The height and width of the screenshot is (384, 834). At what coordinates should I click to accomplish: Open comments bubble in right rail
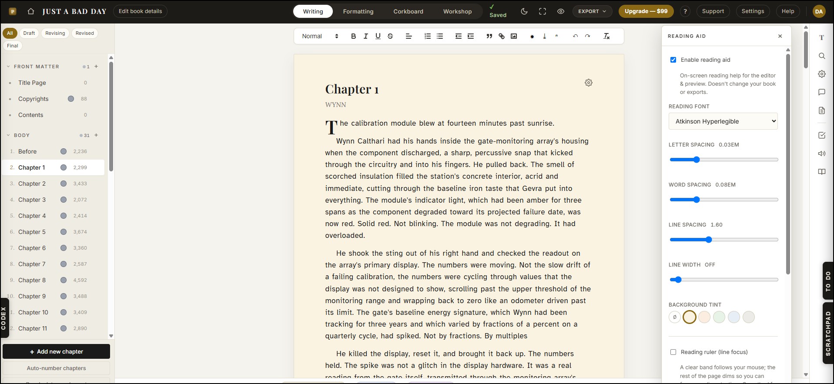coord(822,92)
